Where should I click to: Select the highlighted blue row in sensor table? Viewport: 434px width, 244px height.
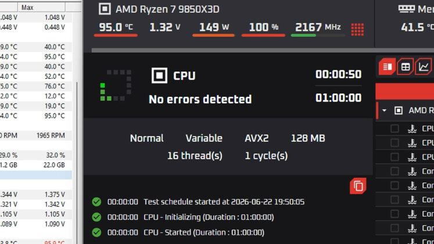tap(36, 175)
